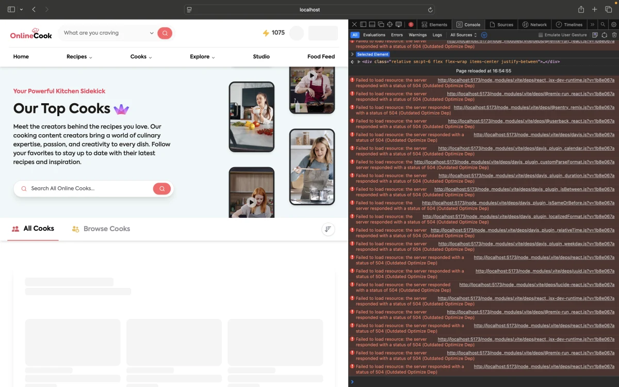Toggle the Warnings console filter
The height and width of the screenshot is (387, 619).
[417, 35]
